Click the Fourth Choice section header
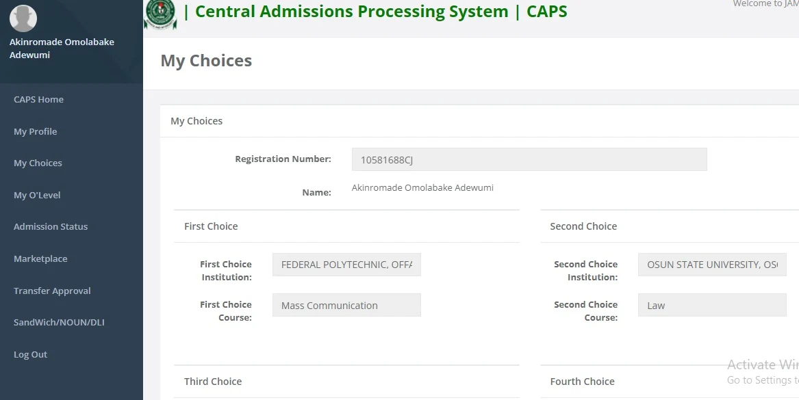 [582, 382]
